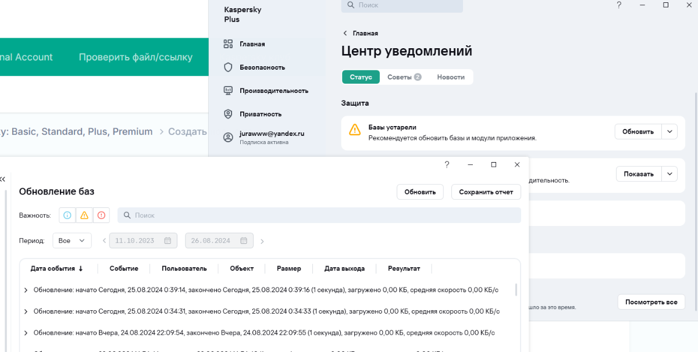Expand update entry started 25.08.2024 0:39:14
698x352 pixels.
26,290
